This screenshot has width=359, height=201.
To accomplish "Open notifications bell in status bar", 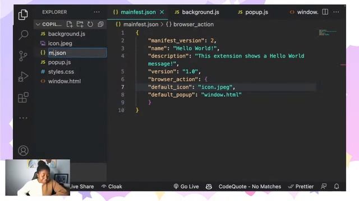I will pos(337,186).
